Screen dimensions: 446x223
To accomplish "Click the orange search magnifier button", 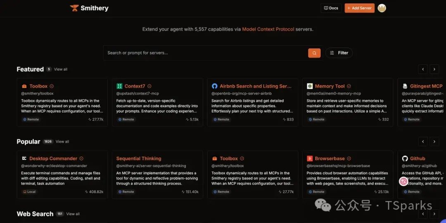I will click(x=314, y=53).
